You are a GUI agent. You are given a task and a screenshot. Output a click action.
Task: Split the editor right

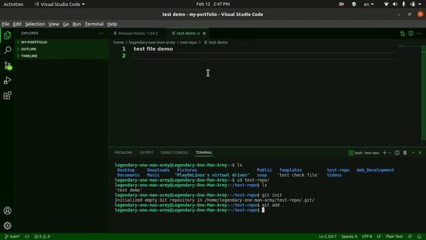coord(411,33)
